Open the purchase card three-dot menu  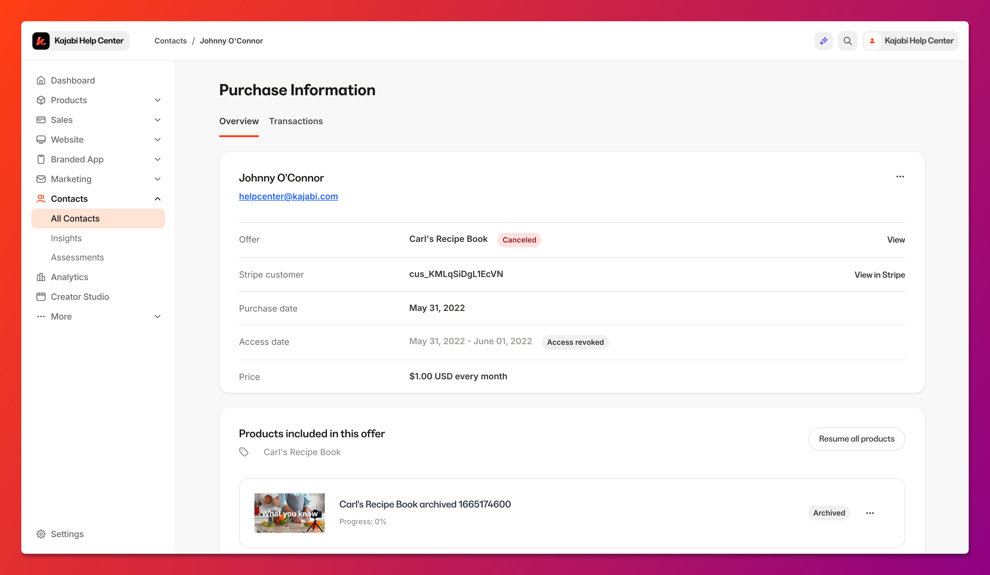[x=900, y=177]
